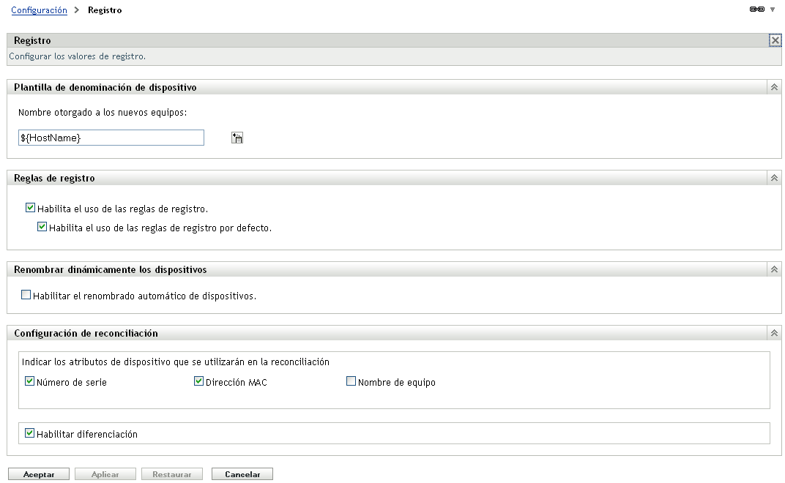Click the Reglas de registro section title
Viewport: 785px width, 483px height.
click(x=54, y=178)
